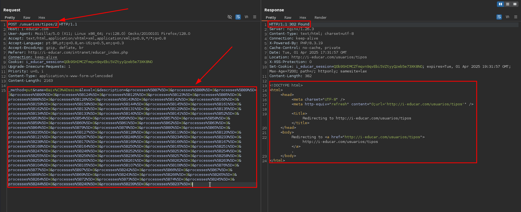Screen dimensions: 521x212
Task: Toggle show newline characters in Response panel
Action: [507, 17]
